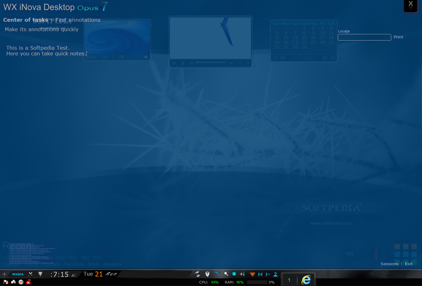The width and height of the screenshot is (422, 286).
Task: Click the red X device tray icon
Action: (x=29, y=282)
